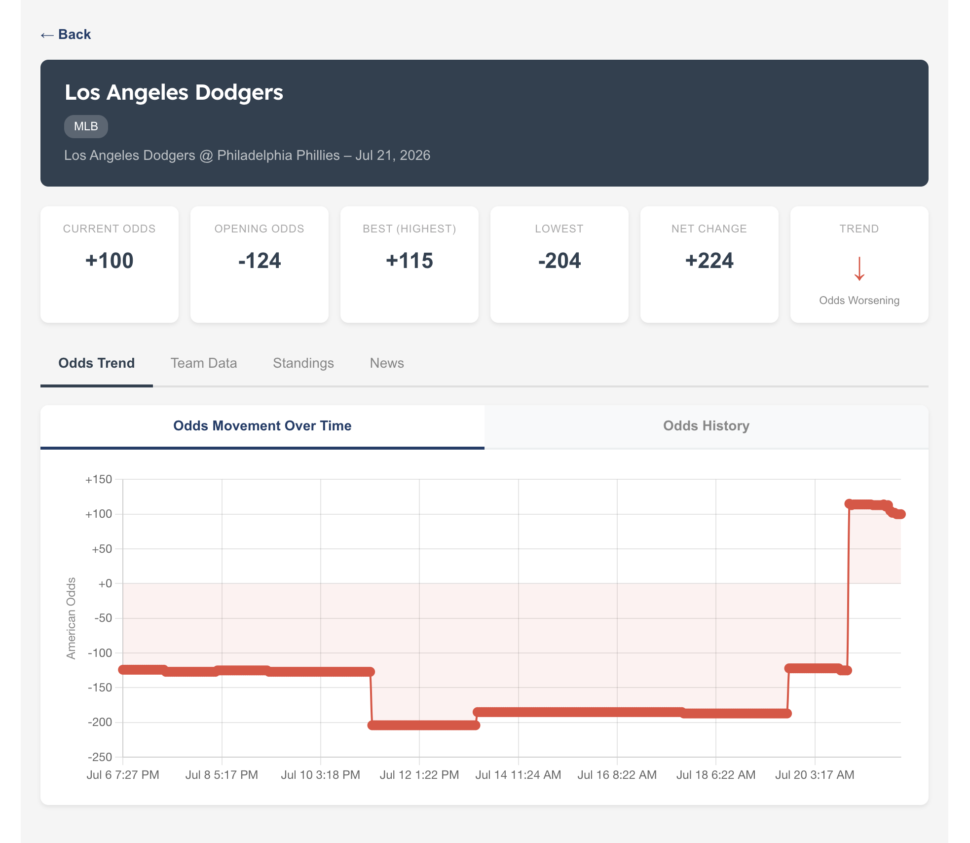Select the Opening Odds -124 value
This screenshot has width=970, height=843.
[x=260, y=261]
